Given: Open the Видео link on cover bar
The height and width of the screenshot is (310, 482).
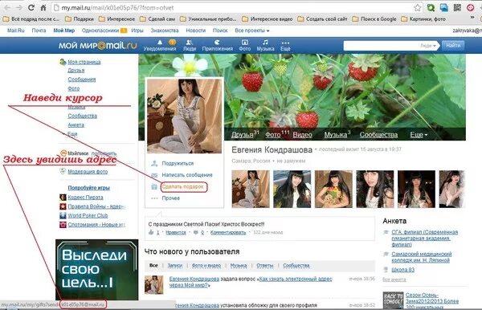Looking at the screenshot, I should [302, 135].
